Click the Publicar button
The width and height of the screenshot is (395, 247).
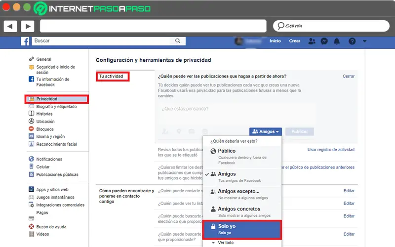point(300,131)
